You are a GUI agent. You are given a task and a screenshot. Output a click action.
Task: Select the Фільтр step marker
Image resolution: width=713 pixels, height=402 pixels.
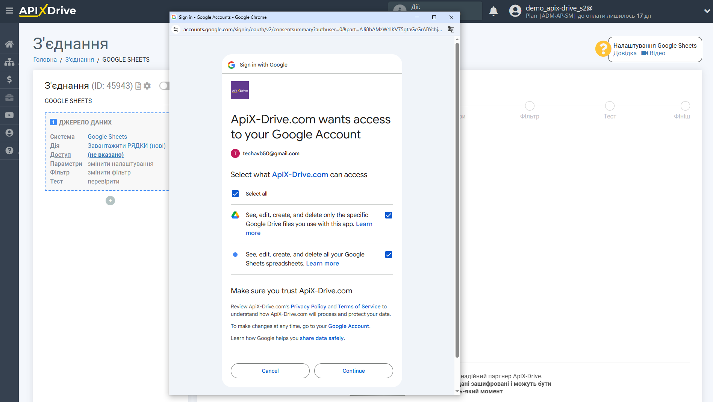point(530,106)
